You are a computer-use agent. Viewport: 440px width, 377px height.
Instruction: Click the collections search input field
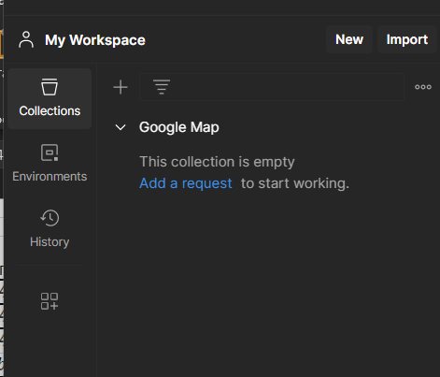click(272, 87)
